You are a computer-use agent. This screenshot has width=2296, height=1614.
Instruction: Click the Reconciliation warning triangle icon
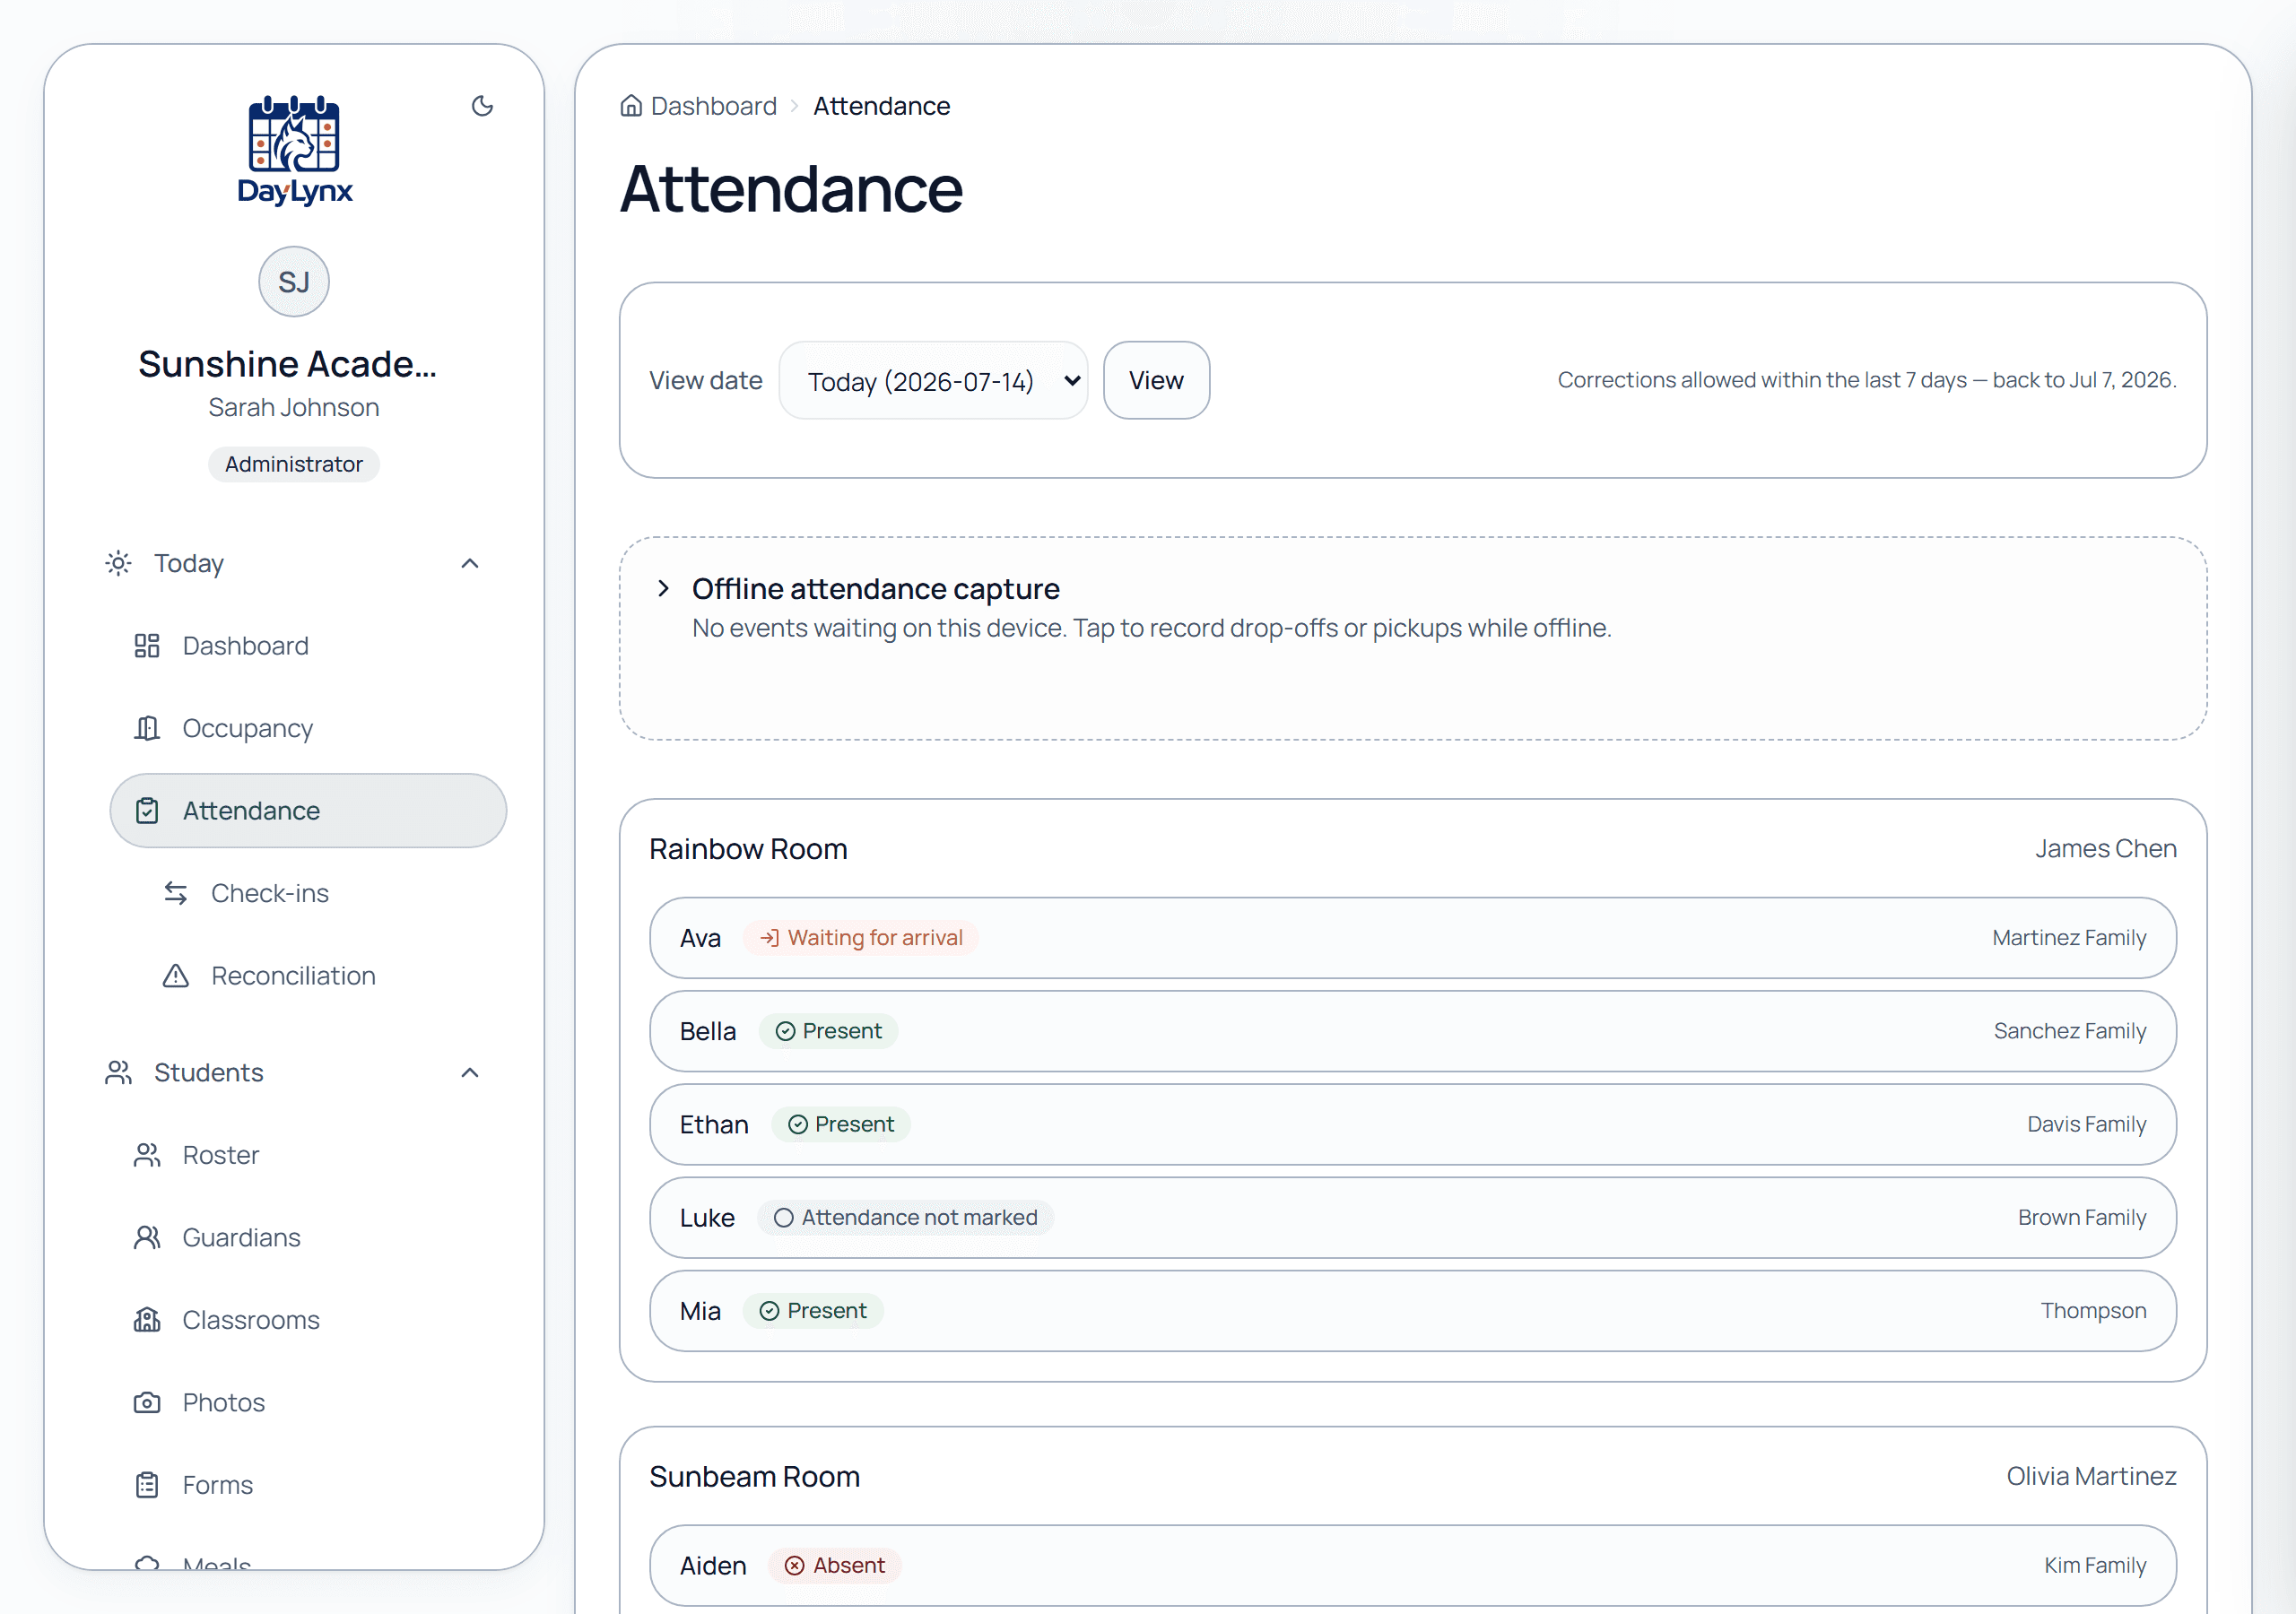(176, 976)
